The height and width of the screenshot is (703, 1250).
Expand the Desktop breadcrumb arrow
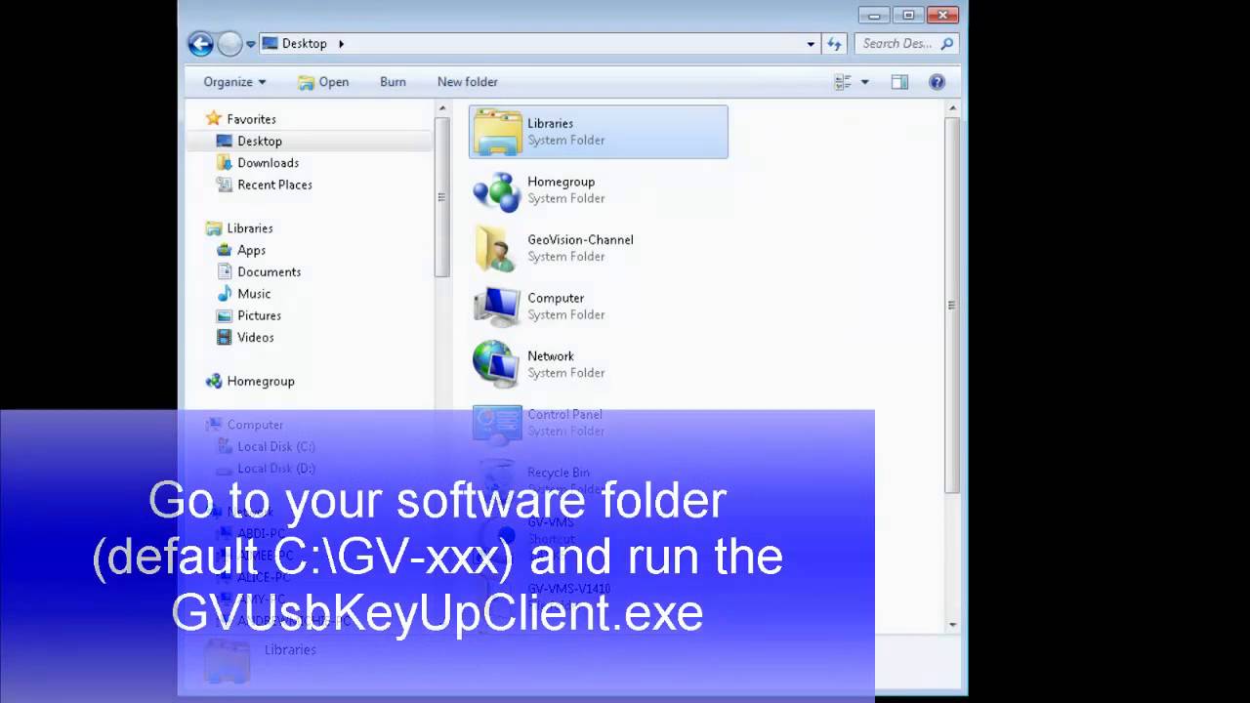pyautogui.click(x=342, y=43)
